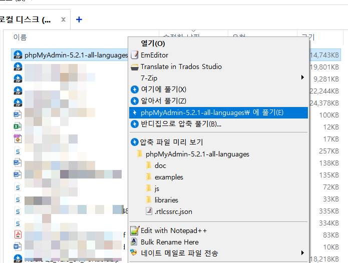The height and width of the screenshot is (263, 348).
Task: Sort by 이름 column header
Action: [x=20, y=37]
